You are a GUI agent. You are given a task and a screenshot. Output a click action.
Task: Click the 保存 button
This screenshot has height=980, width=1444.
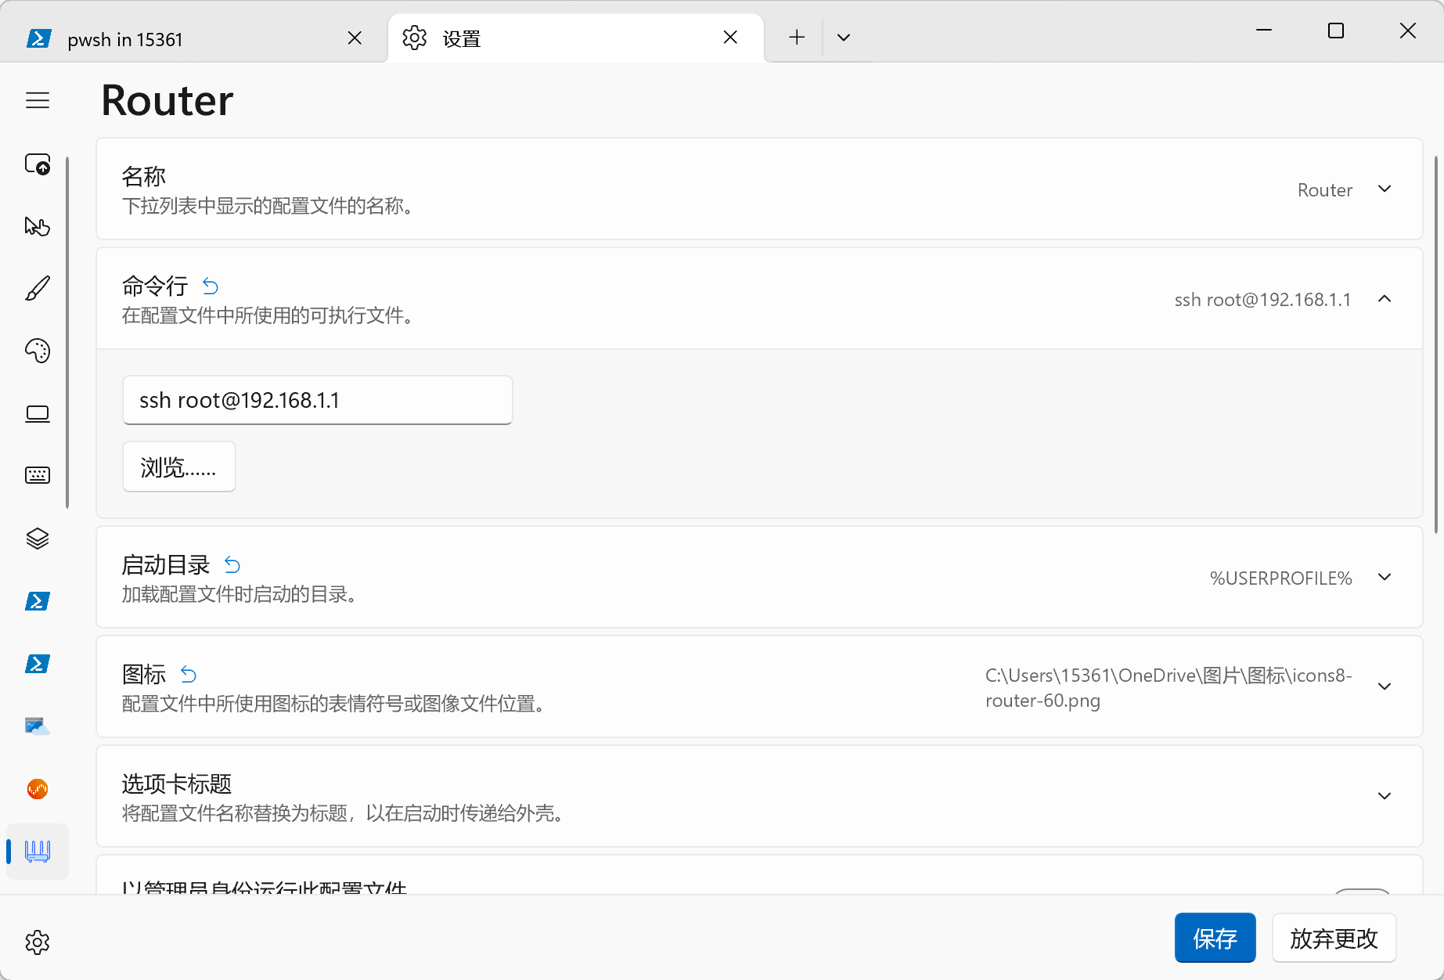pyautogui.click(x=1215, y=938)
